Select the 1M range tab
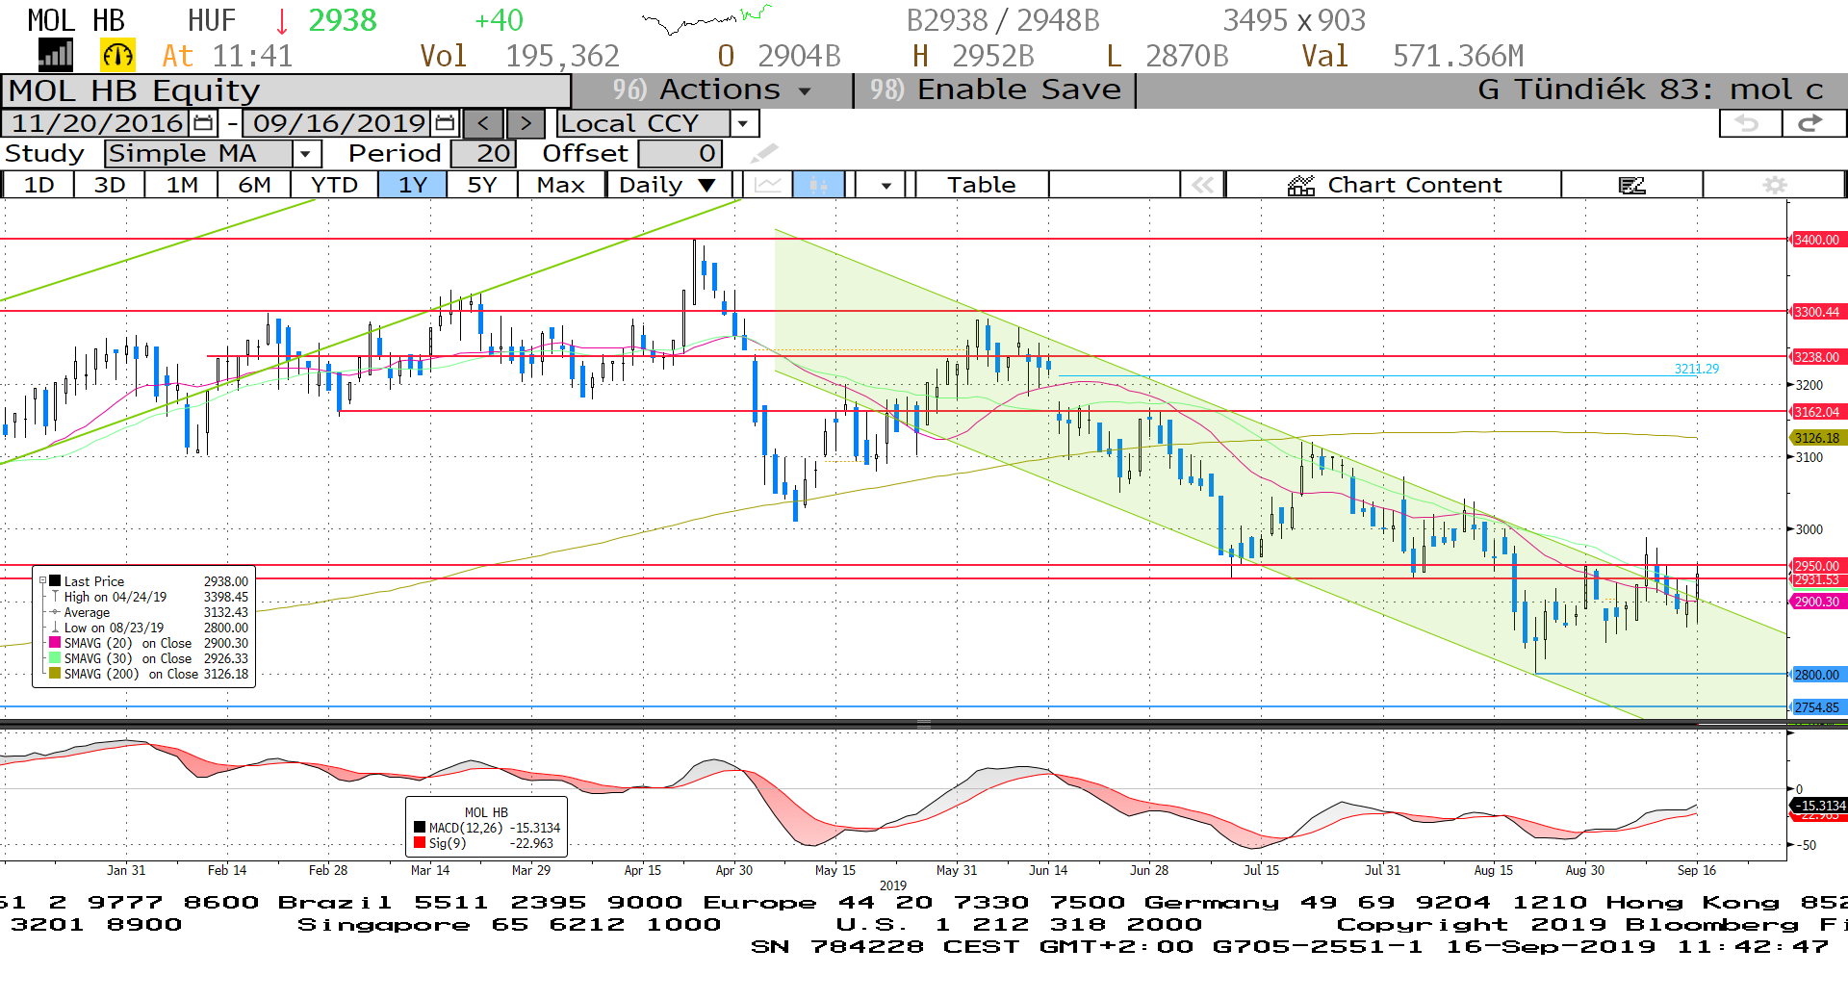The width and height of the screenshot is (1848, 1000). (x=182, y=185)
